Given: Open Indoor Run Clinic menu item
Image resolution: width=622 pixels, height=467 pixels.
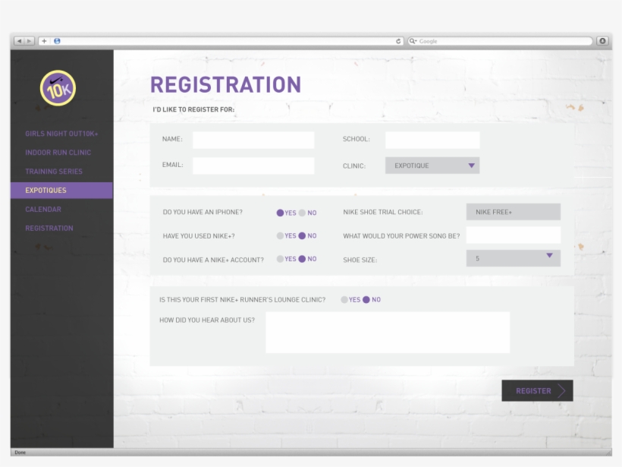Looking at the screenshot, I should [x=58, y=153].
